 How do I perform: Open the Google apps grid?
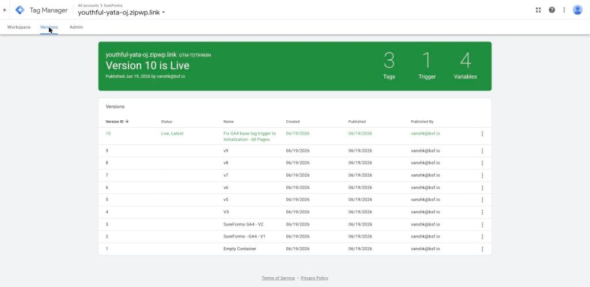[538, 10]
